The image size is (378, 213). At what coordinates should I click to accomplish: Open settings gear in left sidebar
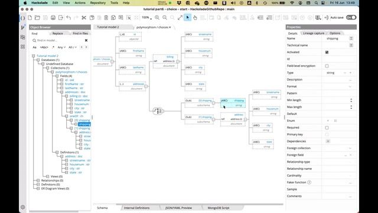pos(22,207)
